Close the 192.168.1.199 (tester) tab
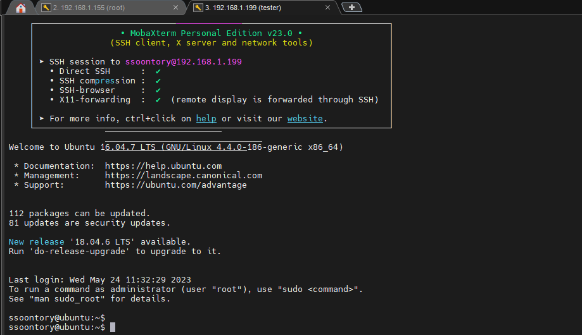 [328, 8]
